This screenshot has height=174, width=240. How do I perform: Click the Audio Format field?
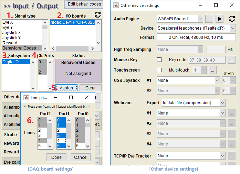196,37
